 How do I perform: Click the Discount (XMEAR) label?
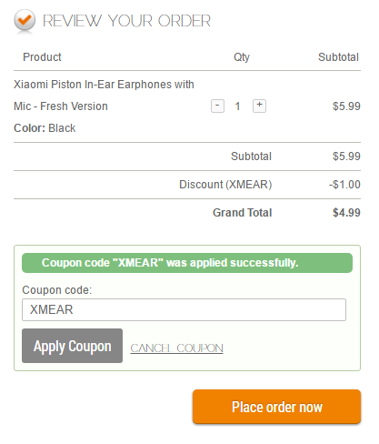pos(225,185)
